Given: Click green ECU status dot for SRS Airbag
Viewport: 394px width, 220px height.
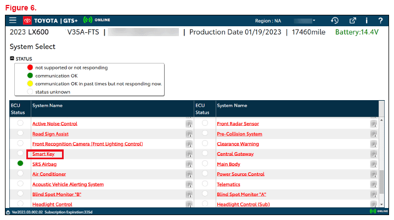Looking at the screenshot, I should coord(20,164).
